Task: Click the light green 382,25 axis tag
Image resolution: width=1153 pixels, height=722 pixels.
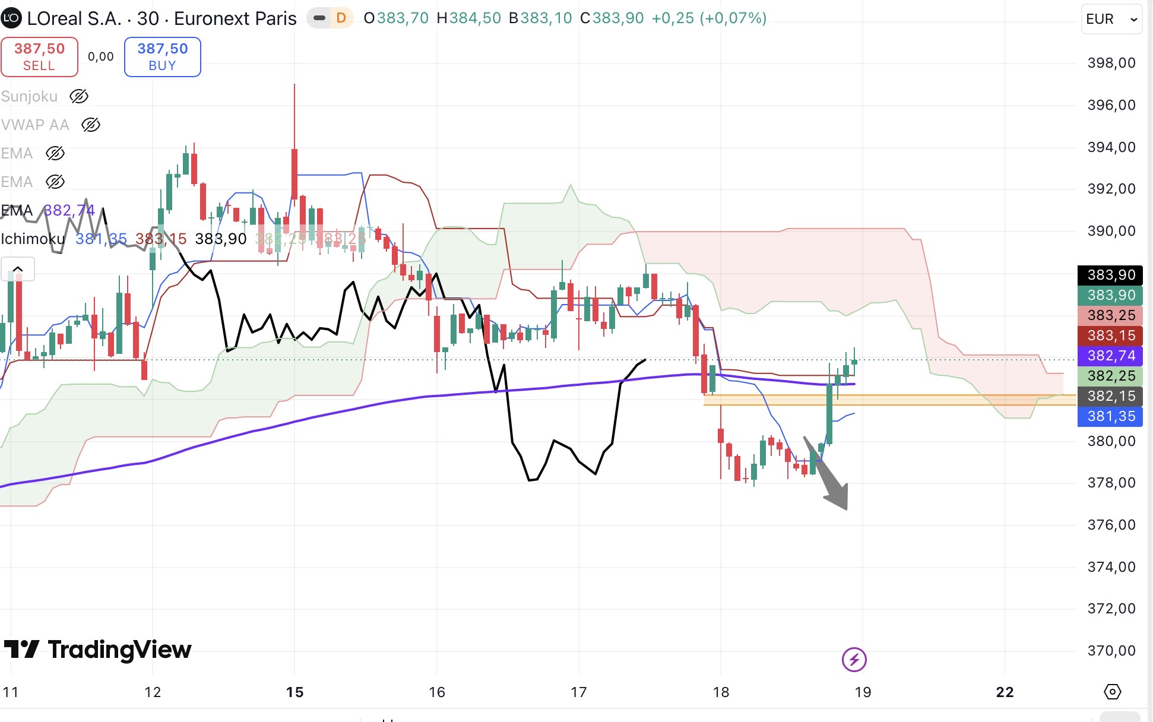Action: click(1110, 376)
